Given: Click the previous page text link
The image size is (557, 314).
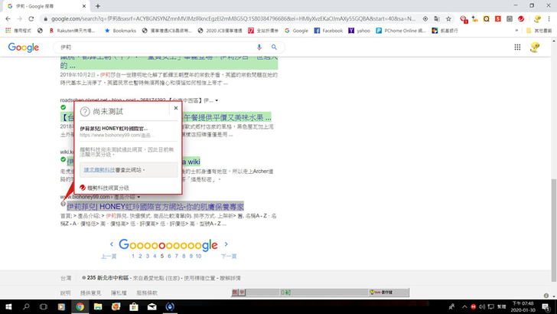Looking at the screenshot, I should pos(109,256).
